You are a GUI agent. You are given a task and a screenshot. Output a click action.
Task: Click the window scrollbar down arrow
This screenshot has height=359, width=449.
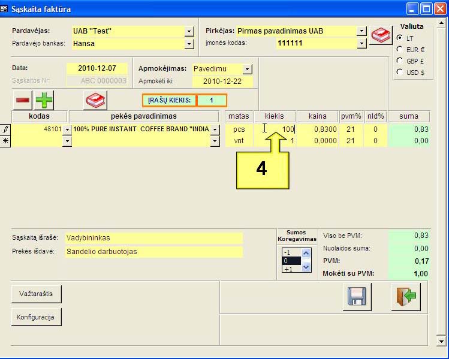pyautogui.click(x=441, y=341)
